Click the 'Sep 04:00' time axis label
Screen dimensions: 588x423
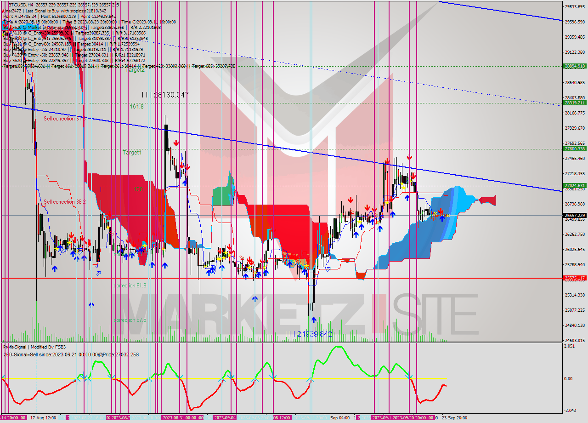click(340, 418)
